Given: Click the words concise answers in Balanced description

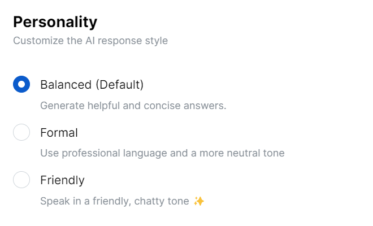Looking at the screenshot, I should 185,106.
